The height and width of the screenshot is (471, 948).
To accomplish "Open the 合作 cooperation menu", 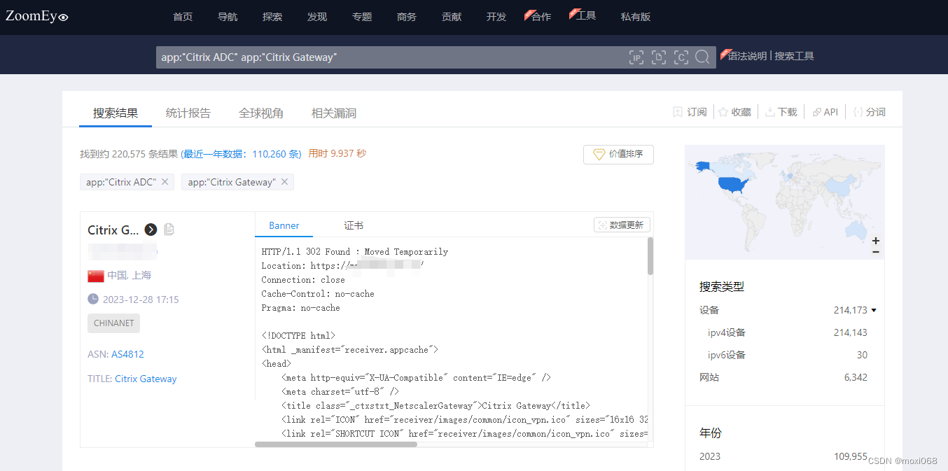I will [x=541, y=17].
